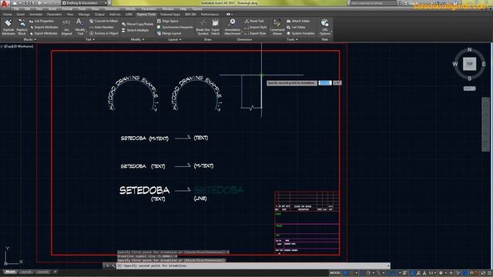Expand the Layout panel
The image size is (493, 277).
pyautogui.click(x=175, y=39)
